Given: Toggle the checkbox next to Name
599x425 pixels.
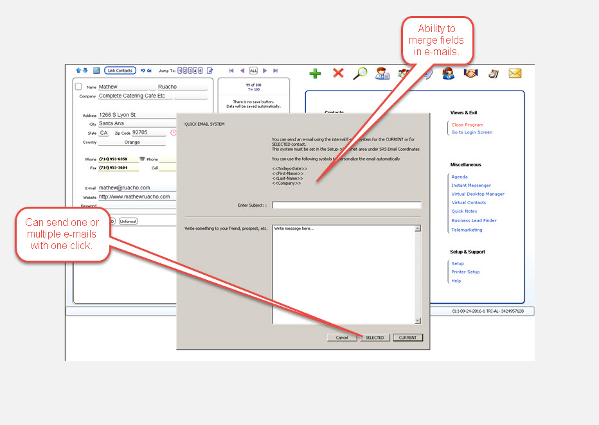Looking at the screenshot, I should [78, 87].
